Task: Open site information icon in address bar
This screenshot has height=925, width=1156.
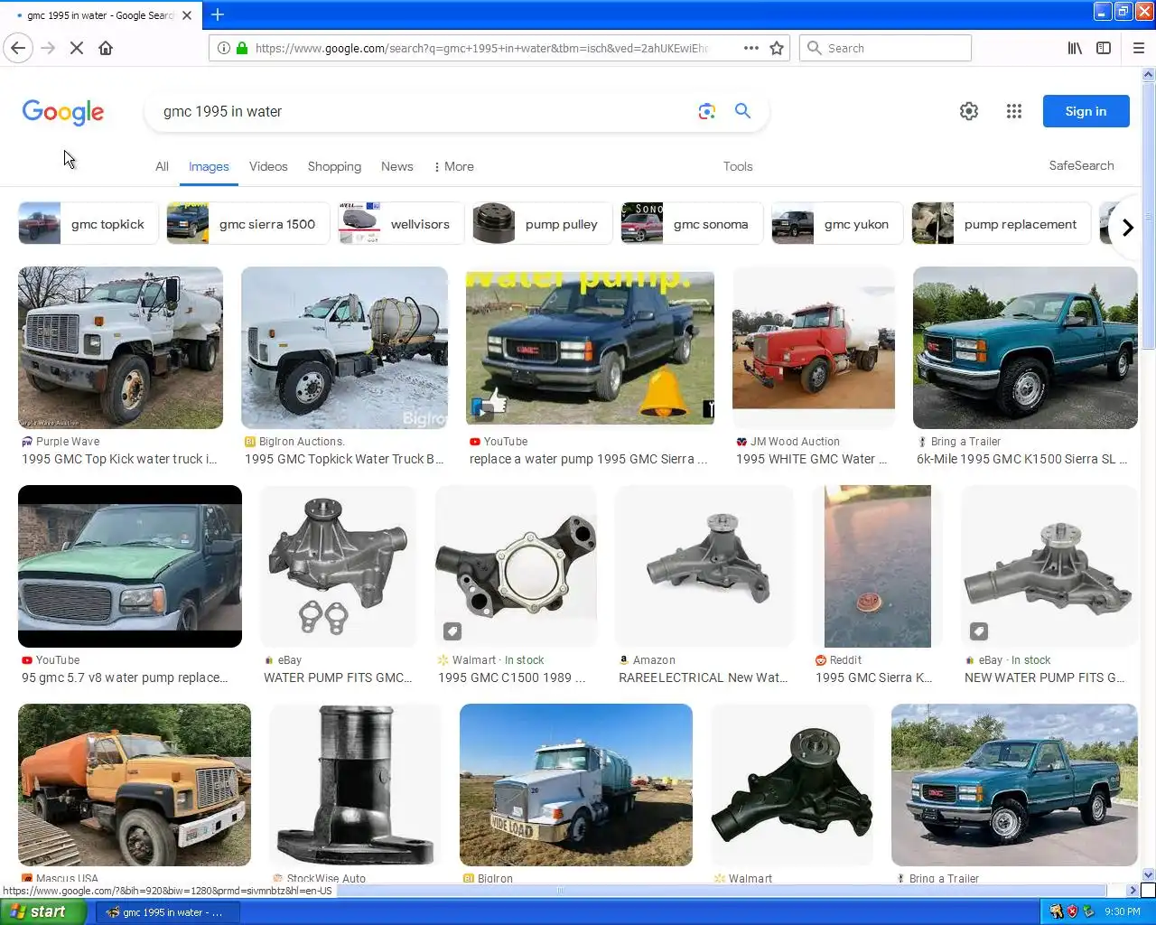Action: point(223,48)
